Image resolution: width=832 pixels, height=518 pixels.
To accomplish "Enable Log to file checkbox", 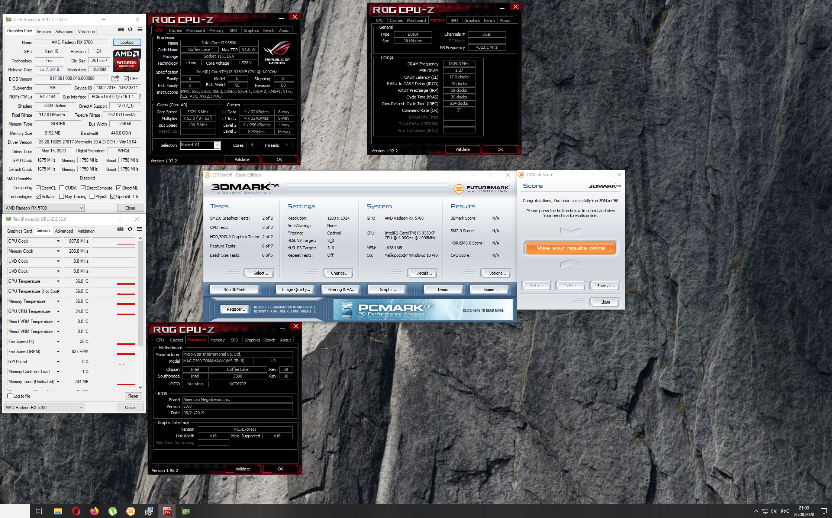I will tap(10, 396).
